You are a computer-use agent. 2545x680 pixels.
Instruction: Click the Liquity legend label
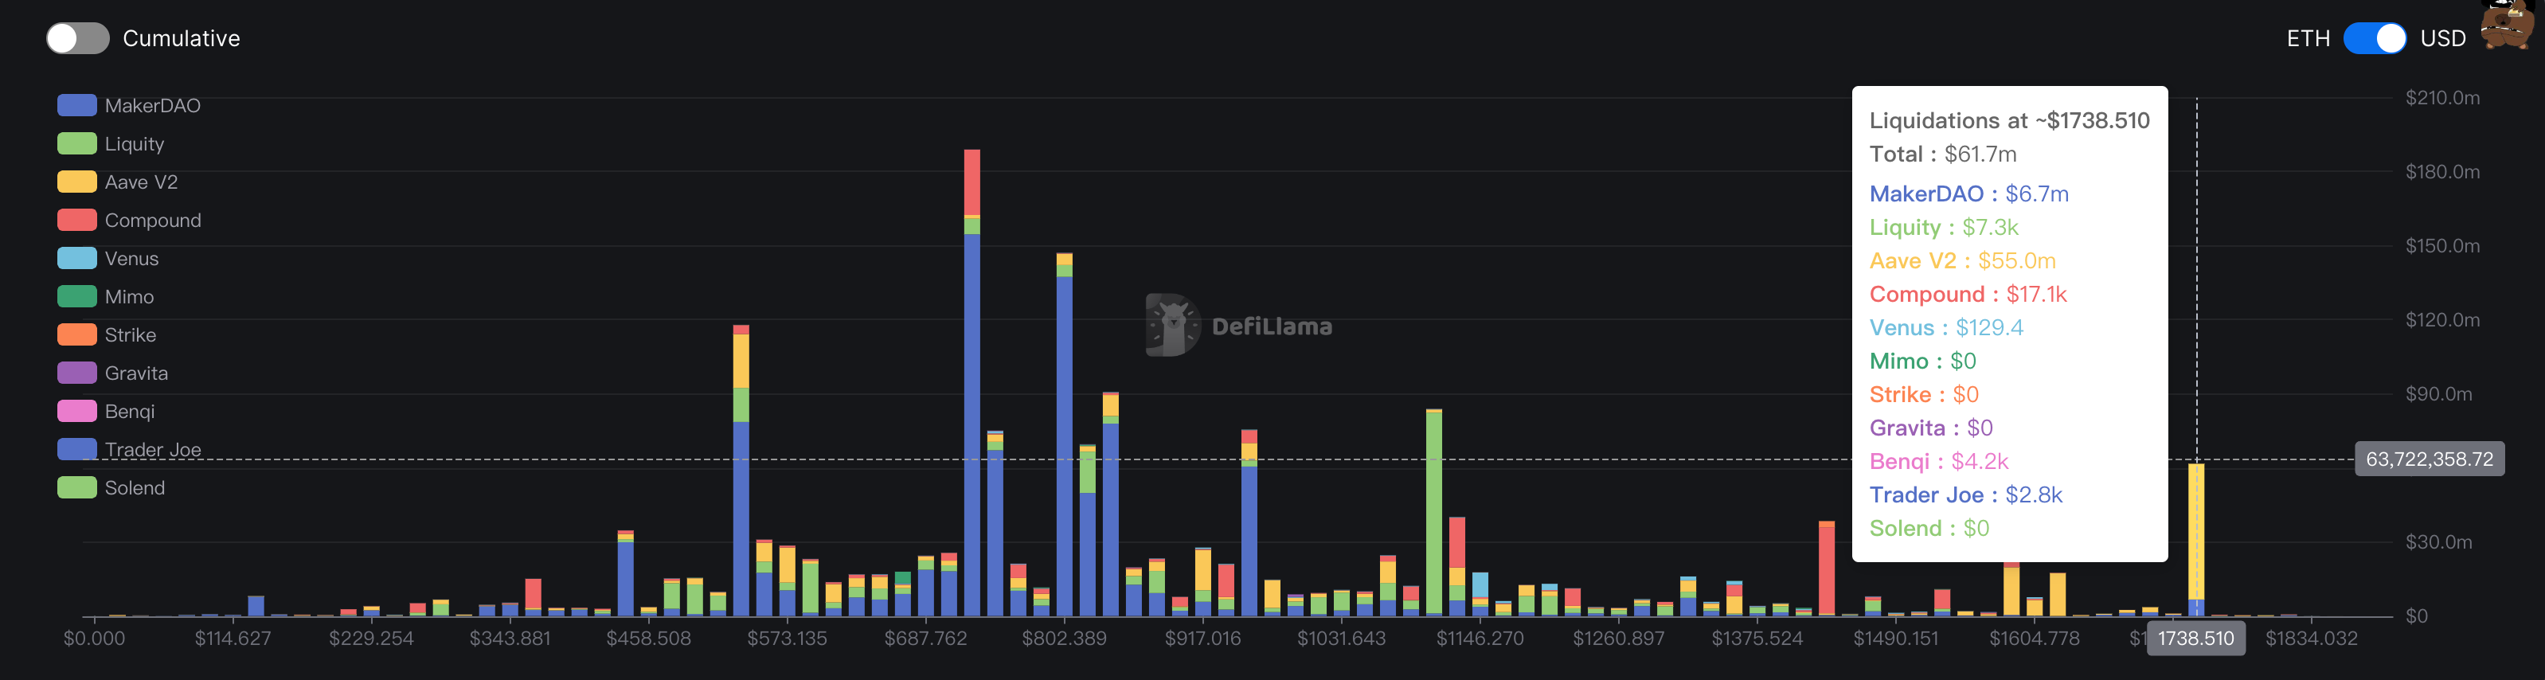(x=135, y=143)
